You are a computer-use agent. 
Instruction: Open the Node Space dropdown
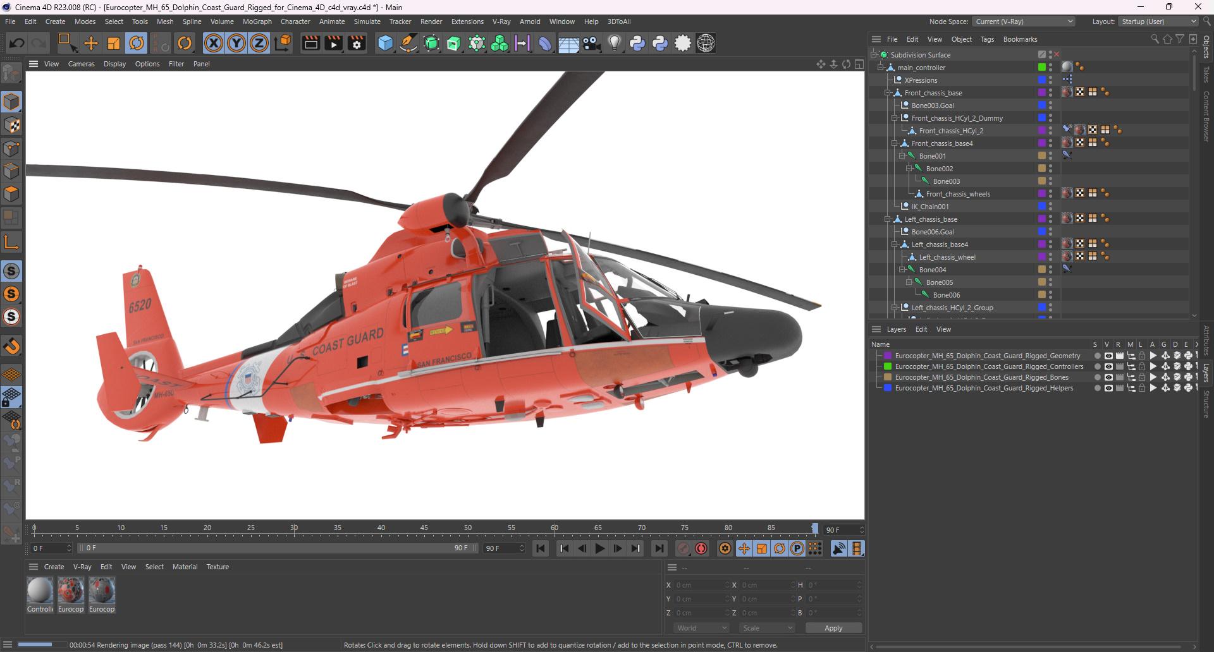(1024, 21)
